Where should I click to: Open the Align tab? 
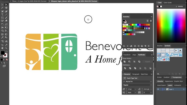coord(134,55)
